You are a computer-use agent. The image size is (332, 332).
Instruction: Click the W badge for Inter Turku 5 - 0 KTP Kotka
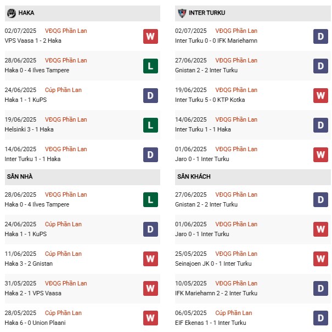click(321, 95)
